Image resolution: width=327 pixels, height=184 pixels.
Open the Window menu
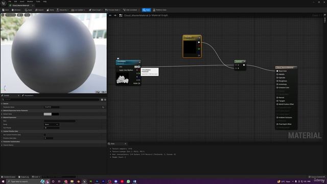click(30, 2)
